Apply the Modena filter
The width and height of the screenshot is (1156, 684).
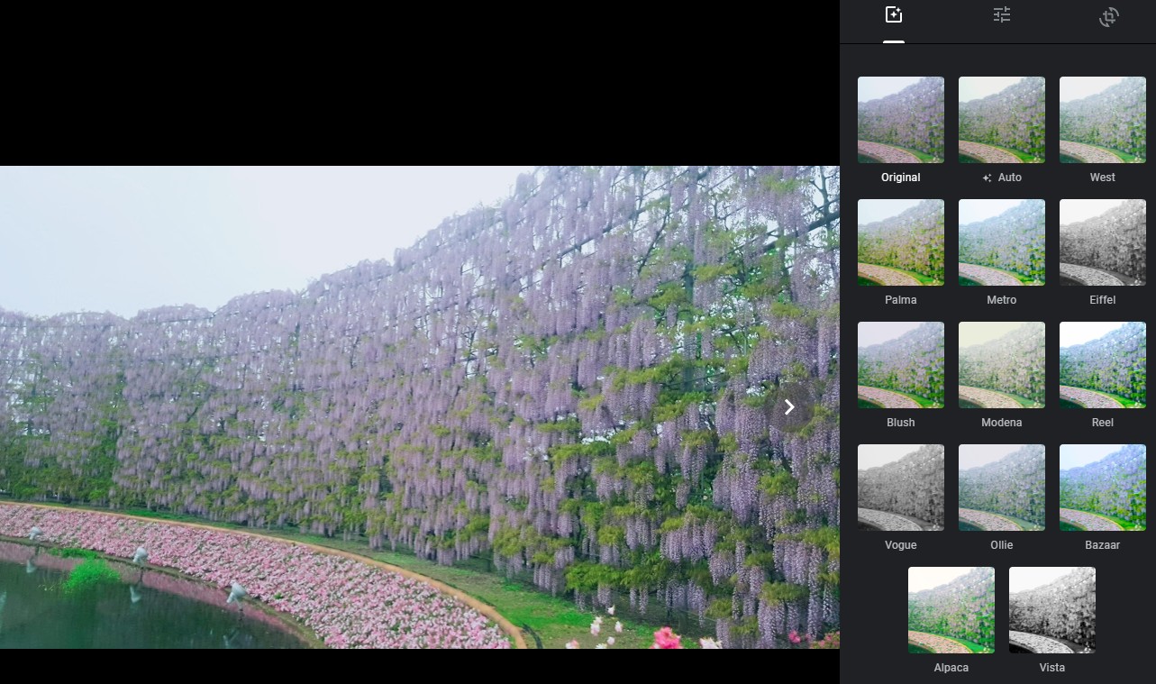tap(1001, 365)
